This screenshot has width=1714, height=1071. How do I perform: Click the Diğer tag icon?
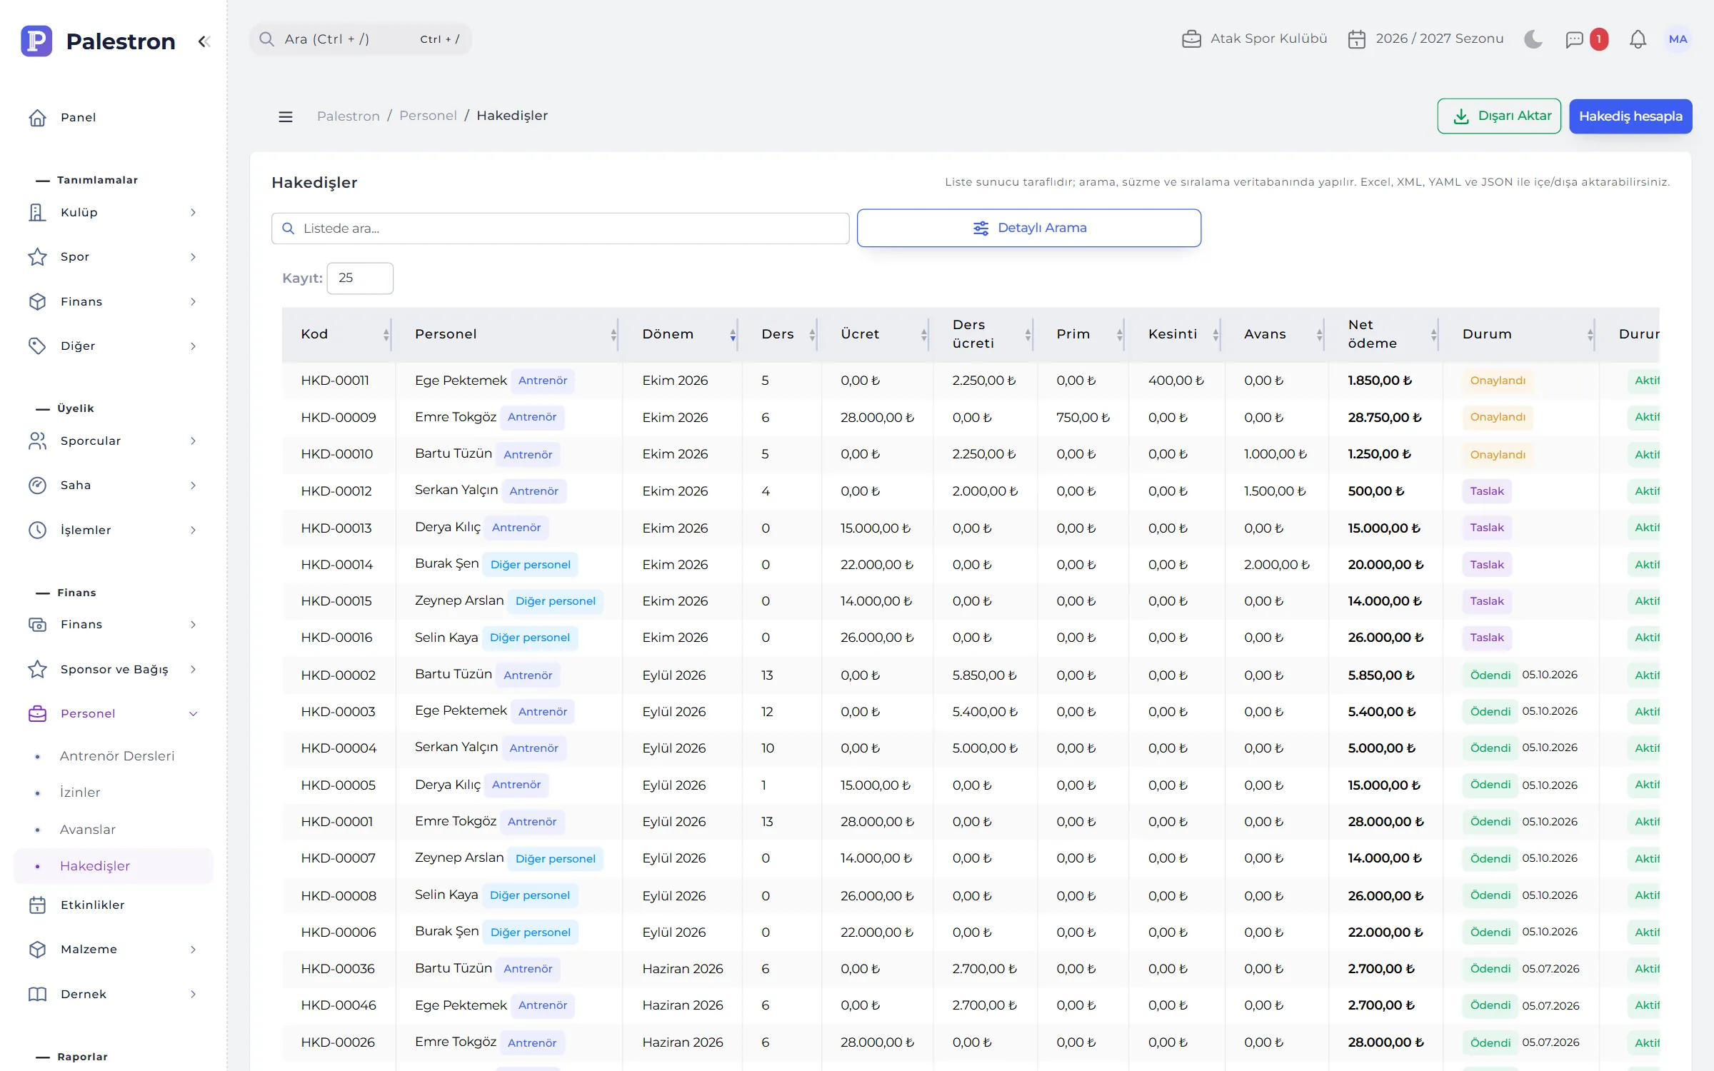[x=37, y=346]
